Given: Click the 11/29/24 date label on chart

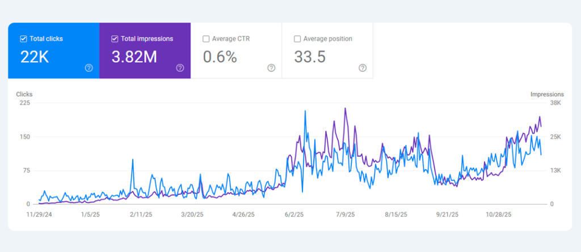Looking at the screenshot, I should 39,215.
